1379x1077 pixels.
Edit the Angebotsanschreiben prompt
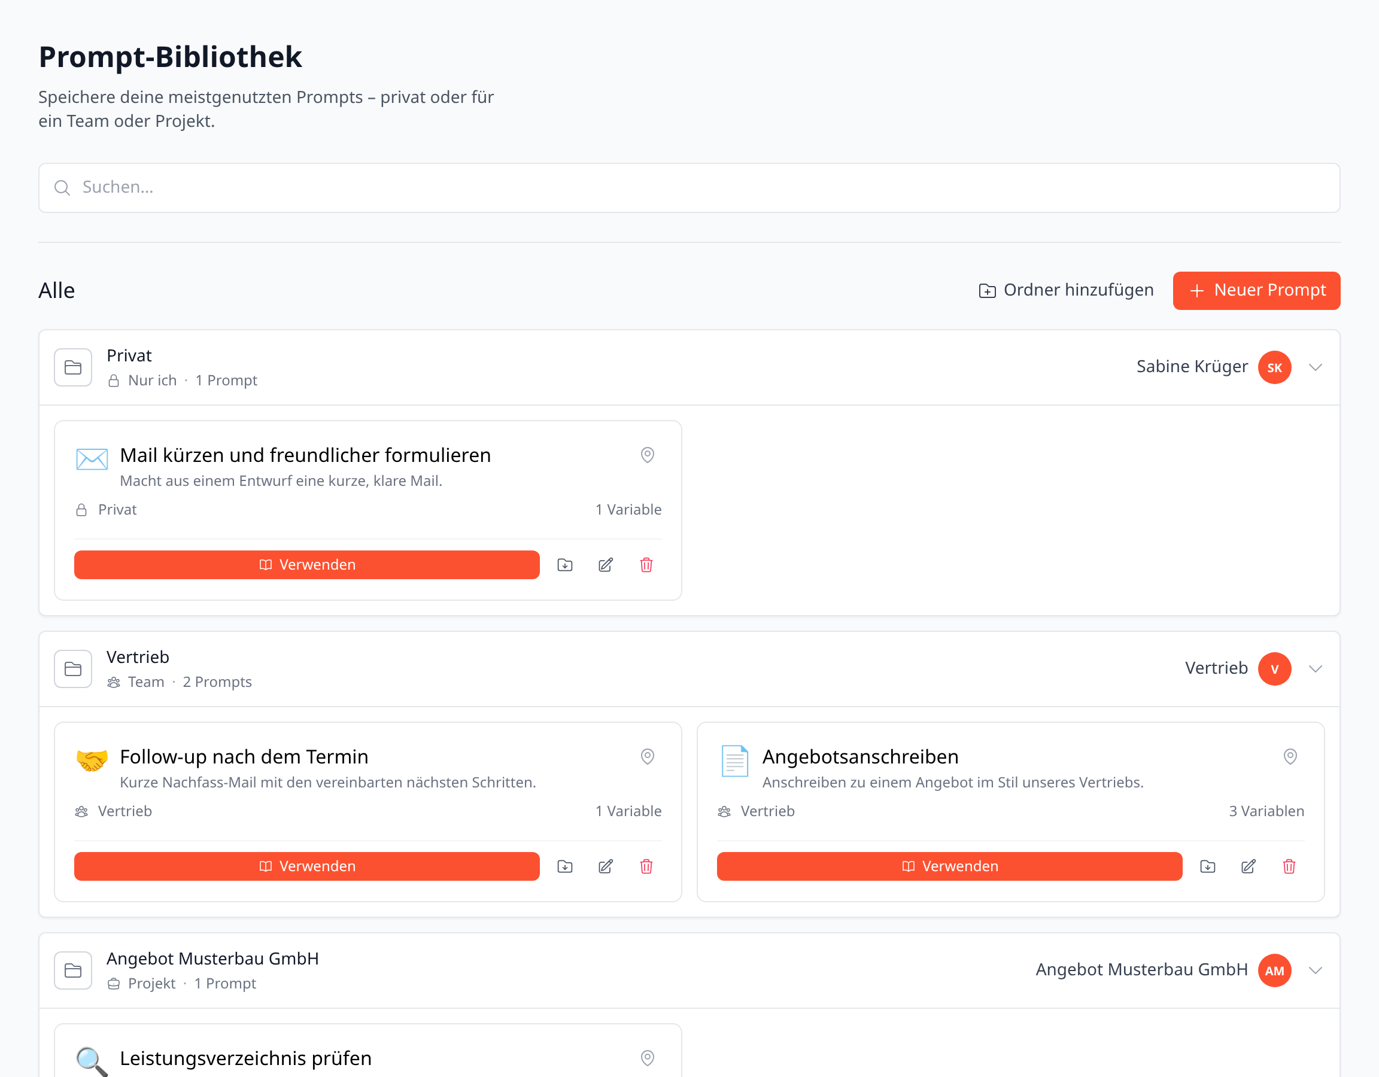click(x=1249, y=866)
